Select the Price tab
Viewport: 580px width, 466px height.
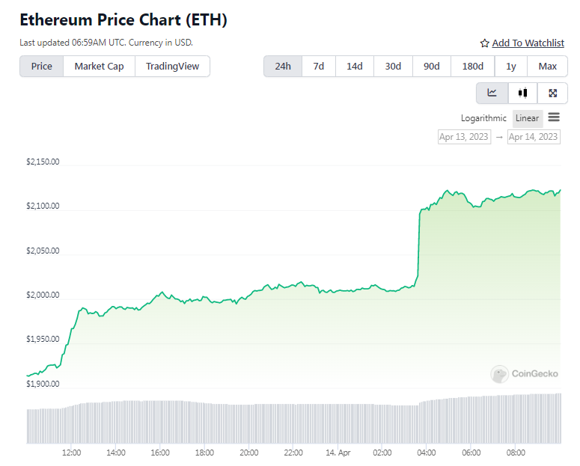coord(42,67)
